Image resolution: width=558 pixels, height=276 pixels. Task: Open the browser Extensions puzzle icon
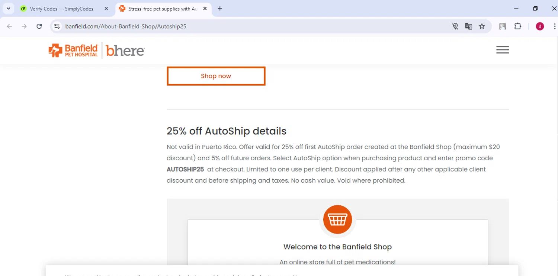pos(518,26)
